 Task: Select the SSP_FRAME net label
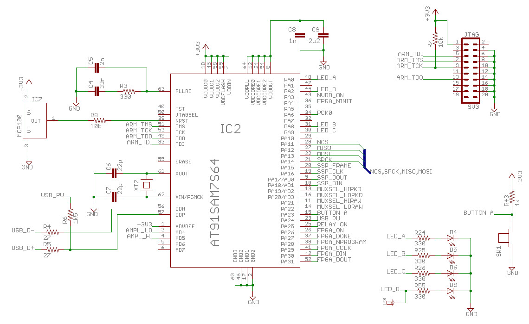tap(334, 166)
